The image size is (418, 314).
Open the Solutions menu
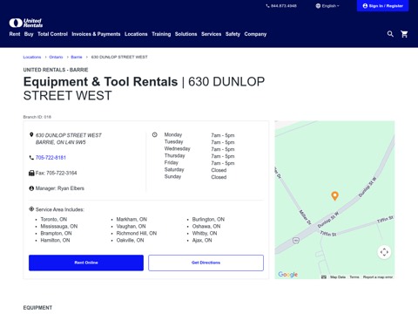click(x=186, y=34)
